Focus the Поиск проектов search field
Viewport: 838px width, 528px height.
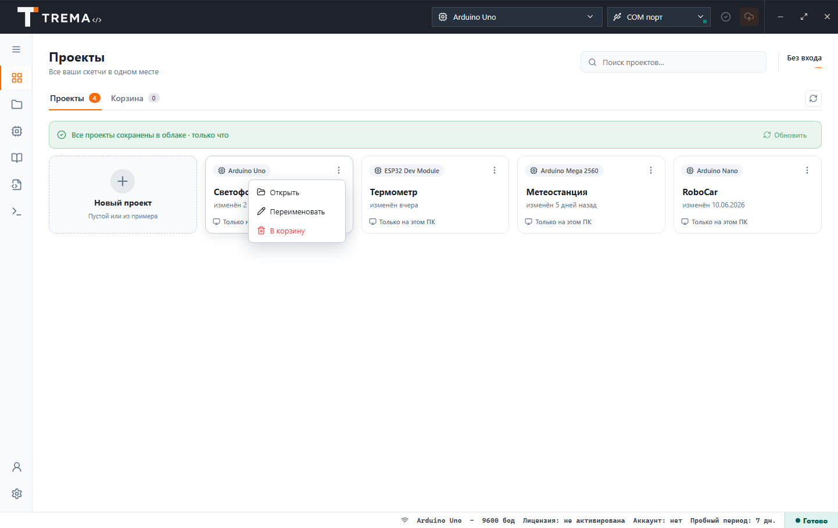pos(673,62)
